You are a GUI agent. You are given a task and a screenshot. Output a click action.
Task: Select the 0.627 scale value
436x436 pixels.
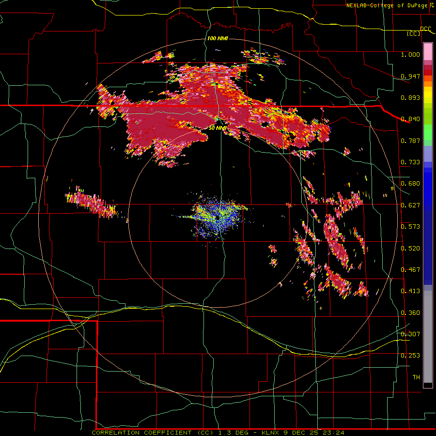tap(410, 205)
